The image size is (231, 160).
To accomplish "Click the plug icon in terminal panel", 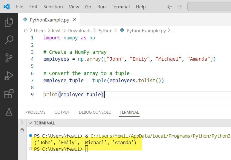I will click(x=22, y=130).
